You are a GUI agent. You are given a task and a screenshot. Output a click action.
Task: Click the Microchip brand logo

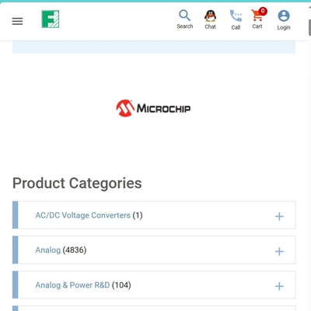coord(153,108)
